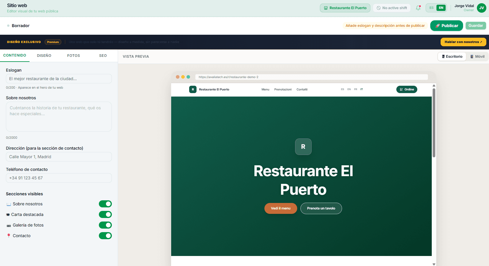Viewport: 489px width, 266px height.
Task: Focus the Dirección input field
Action: [x=59, y=157]
